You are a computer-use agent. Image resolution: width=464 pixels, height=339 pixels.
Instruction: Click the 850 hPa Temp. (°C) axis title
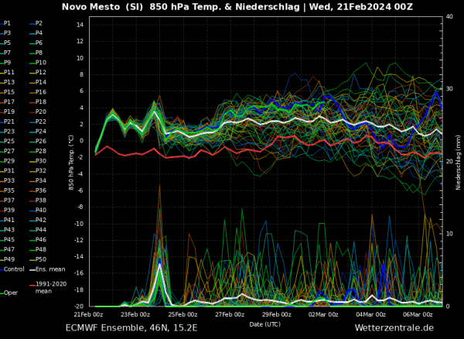(71, 163)
